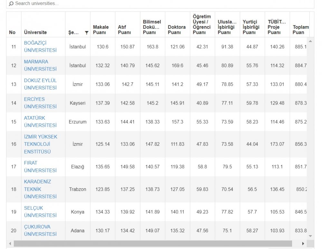Click Dokuz Eylül's Atıf score 142.7

pyautogui.click(x=128, y=84)
